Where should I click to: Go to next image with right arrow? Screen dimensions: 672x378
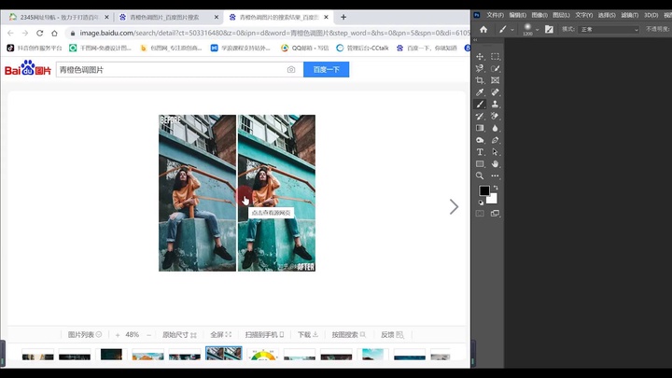click(454, 207)
